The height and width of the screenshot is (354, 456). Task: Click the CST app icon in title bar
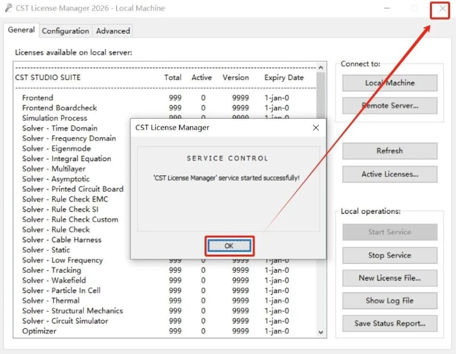(x=8, y=8)
